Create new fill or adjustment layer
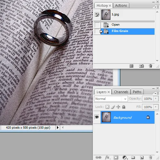160x160 pixels. pos(125,157)
